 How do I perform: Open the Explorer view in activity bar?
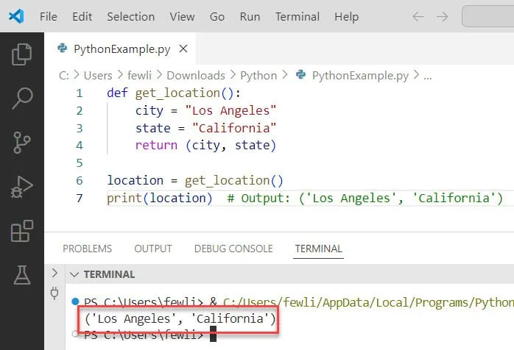click(22, 54)
